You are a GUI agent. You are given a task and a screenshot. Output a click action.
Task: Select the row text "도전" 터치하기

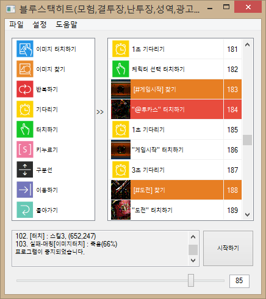(x=152, y=210)
